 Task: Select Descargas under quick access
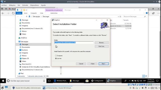(25, 20)
